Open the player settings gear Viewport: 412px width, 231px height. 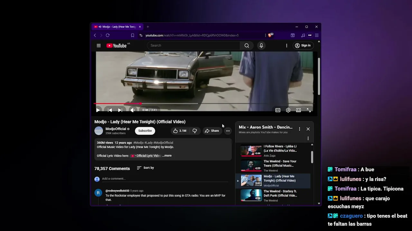pos(288,110)
